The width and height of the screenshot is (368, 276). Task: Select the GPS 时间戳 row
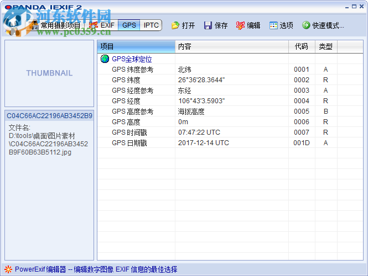pos(230,132)
